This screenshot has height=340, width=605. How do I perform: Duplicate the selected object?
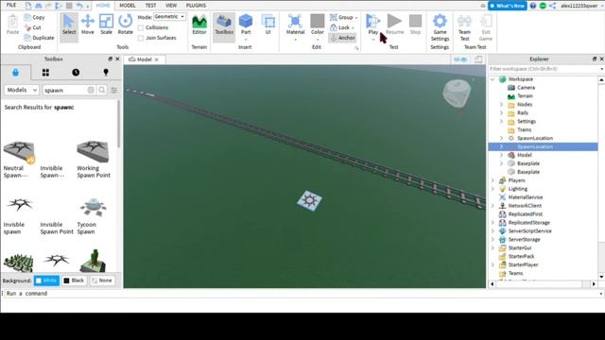39,38
